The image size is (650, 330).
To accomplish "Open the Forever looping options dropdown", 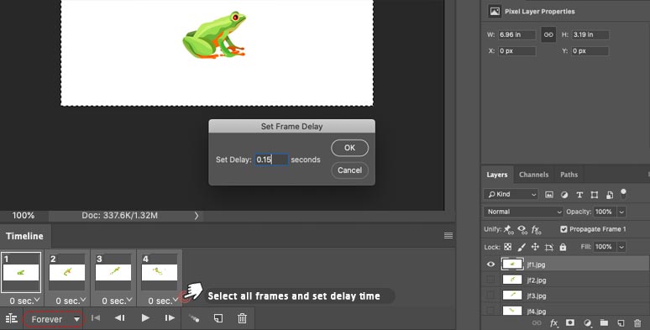I will click(54, 319).
